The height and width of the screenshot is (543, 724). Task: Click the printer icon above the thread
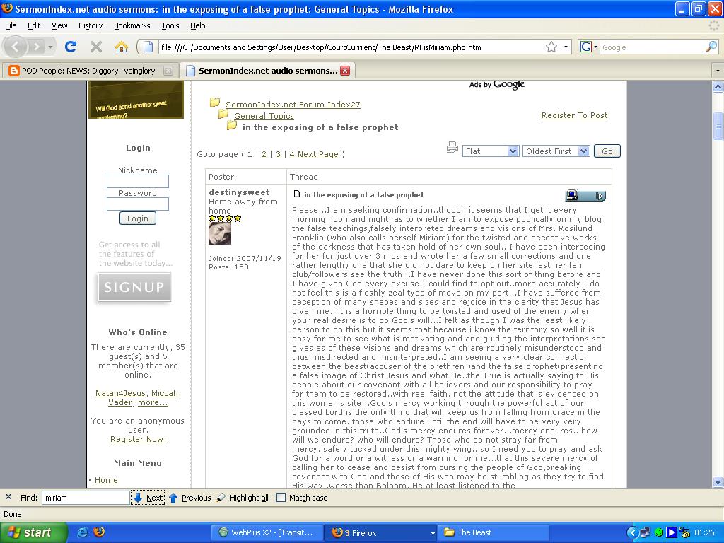coord(452,148)
